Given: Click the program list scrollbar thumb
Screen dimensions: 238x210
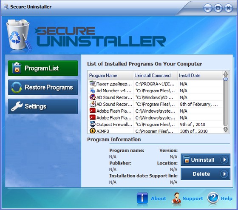Looking at the screenshot, I should pos(226,79).
